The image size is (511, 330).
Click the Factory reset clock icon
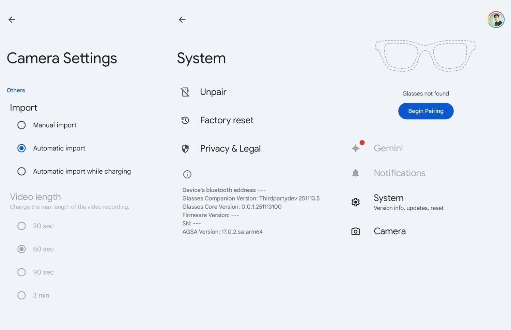coord(185,120)
